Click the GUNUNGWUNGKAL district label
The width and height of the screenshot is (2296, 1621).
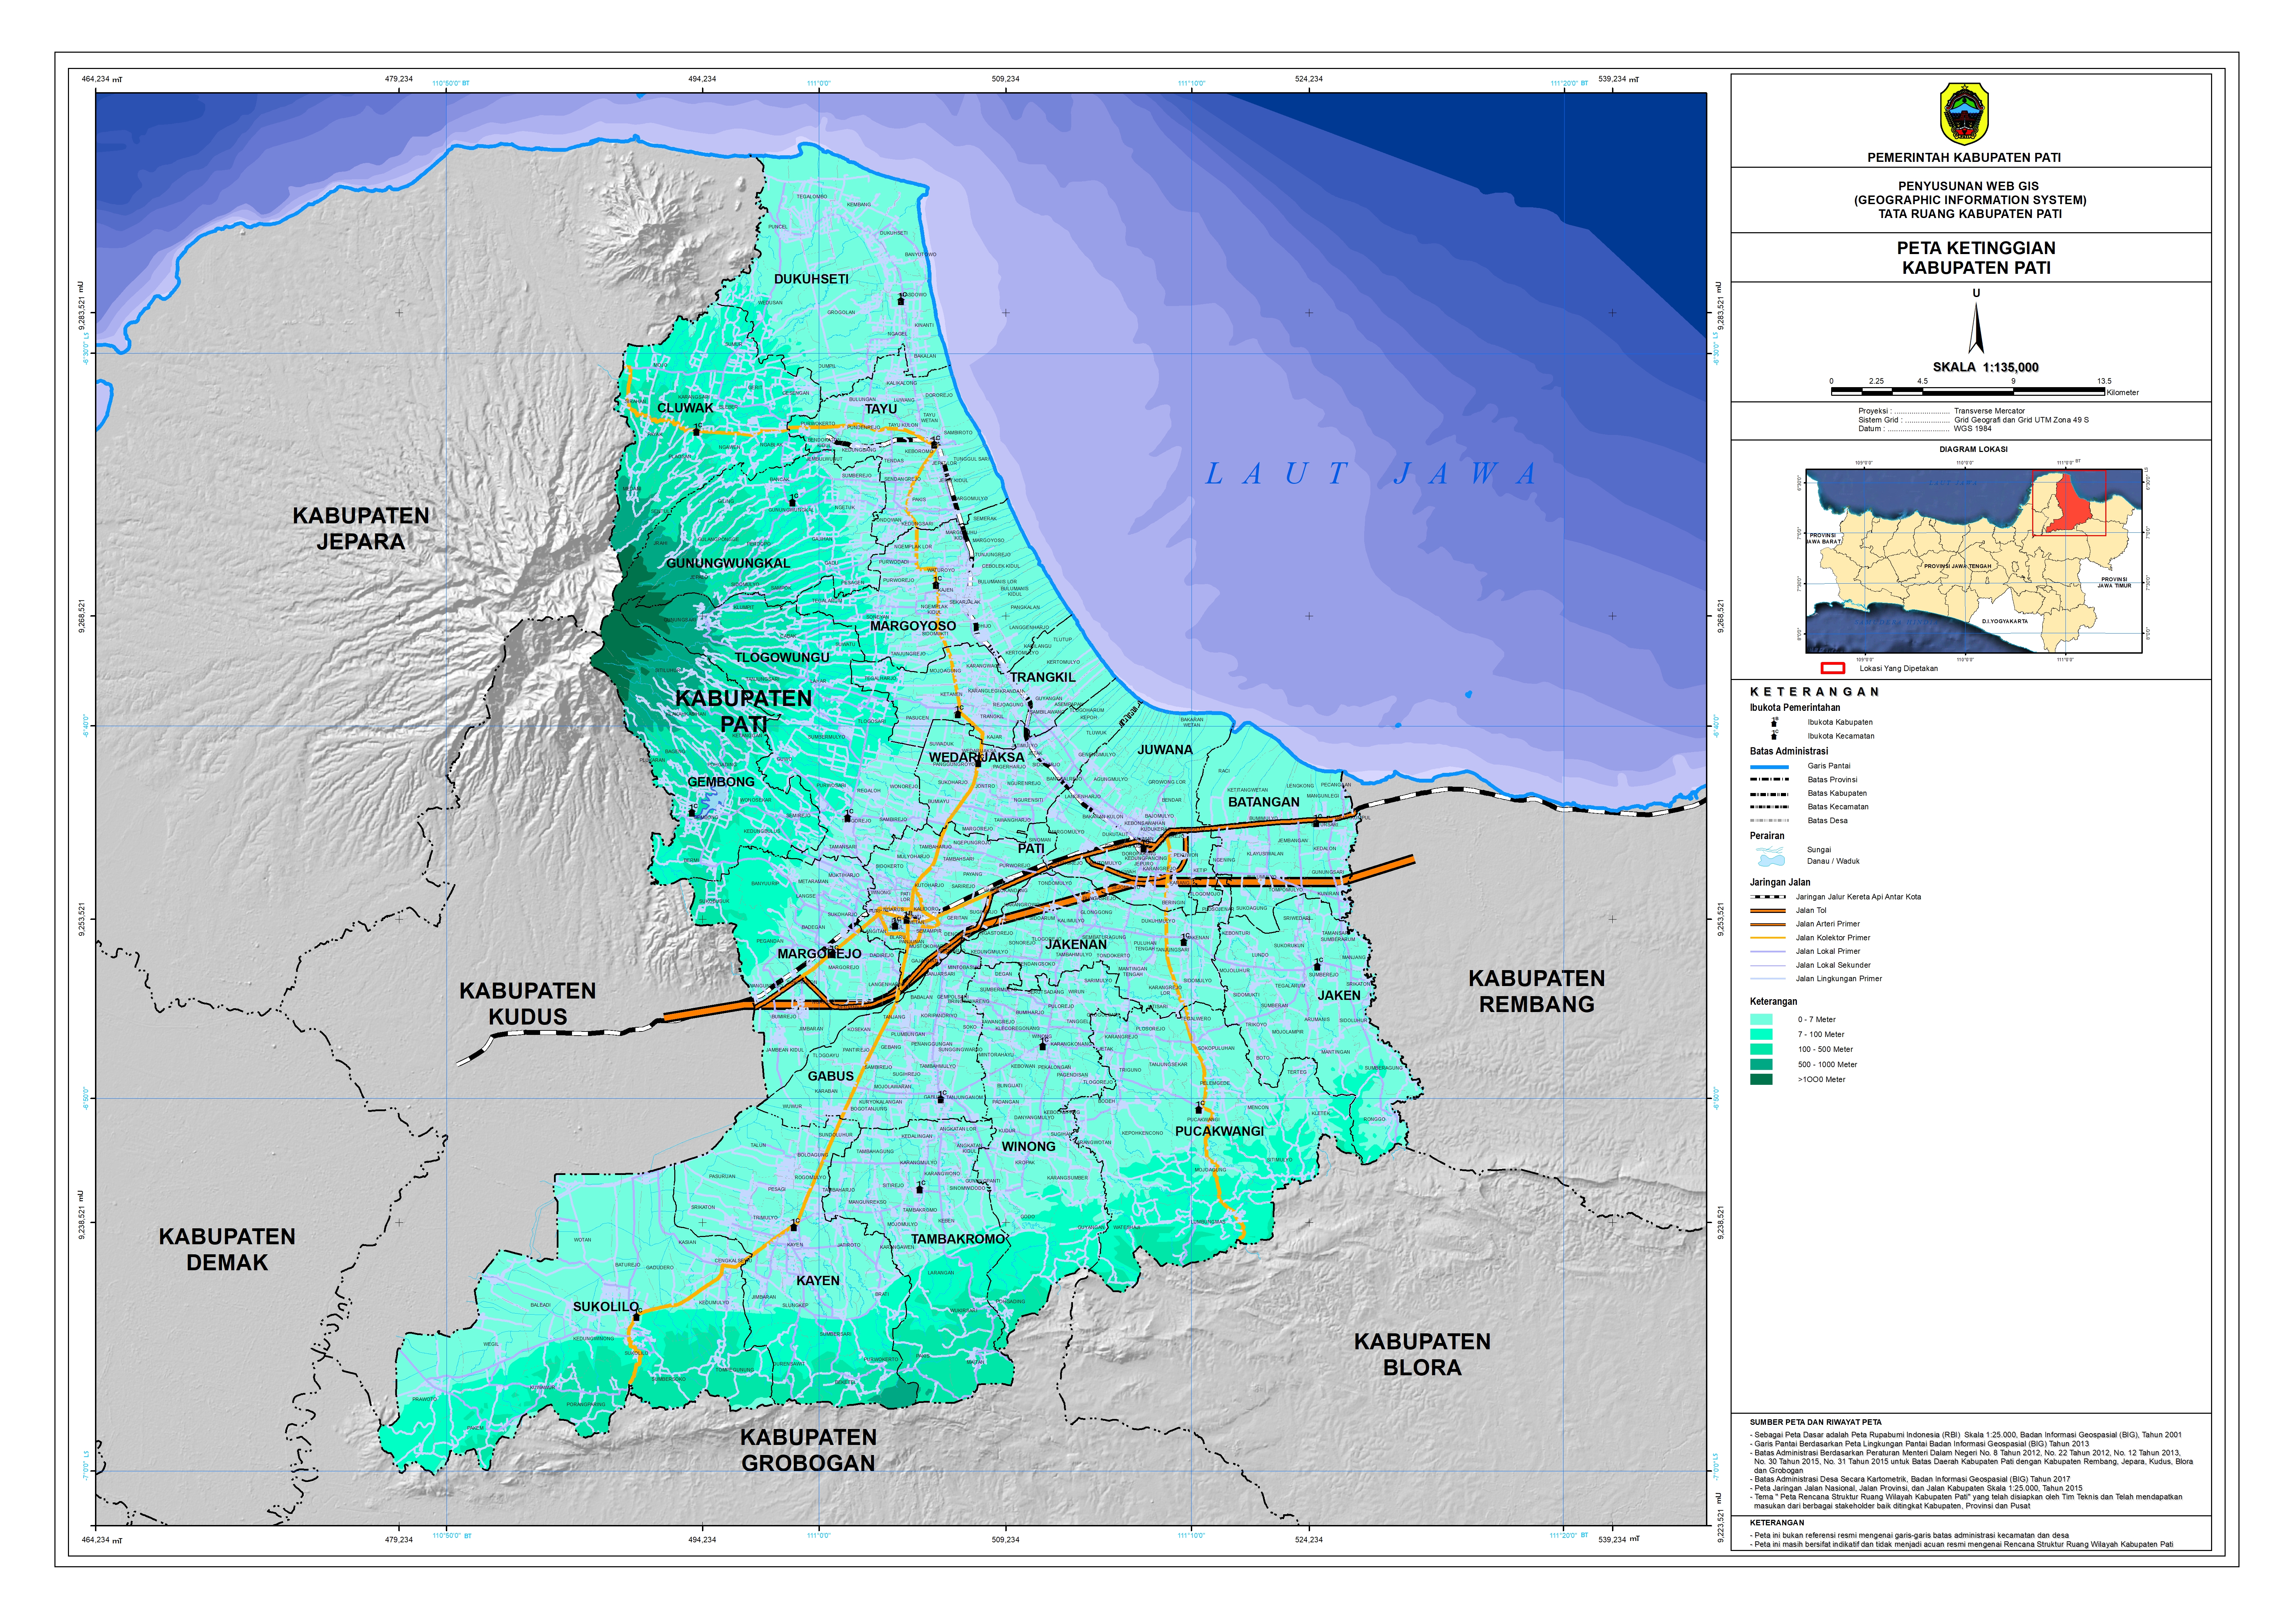[728, 563]
